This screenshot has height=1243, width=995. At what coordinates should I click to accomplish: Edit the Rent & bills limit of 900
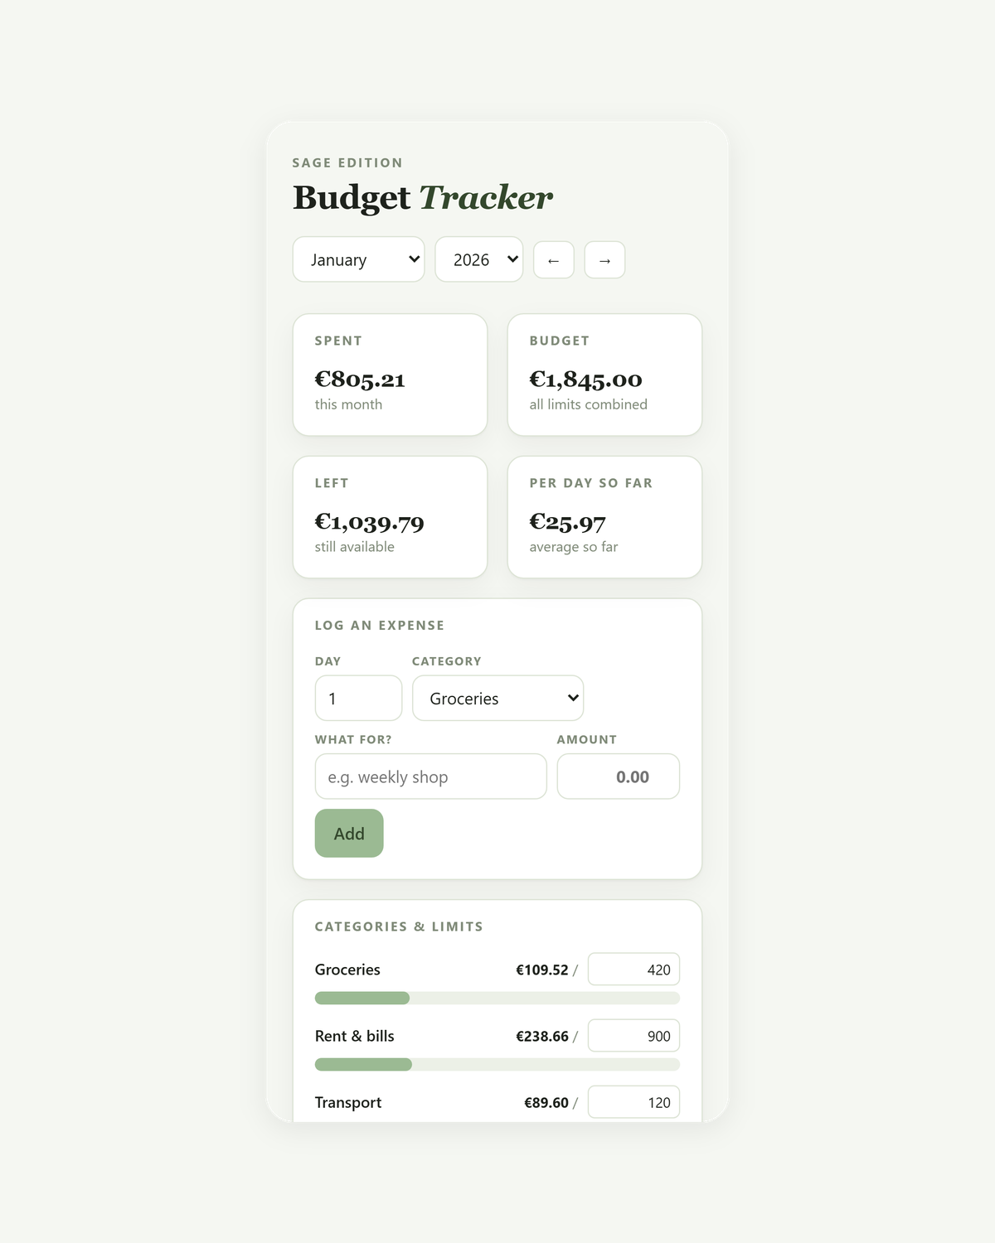(x=633, y=1036)
